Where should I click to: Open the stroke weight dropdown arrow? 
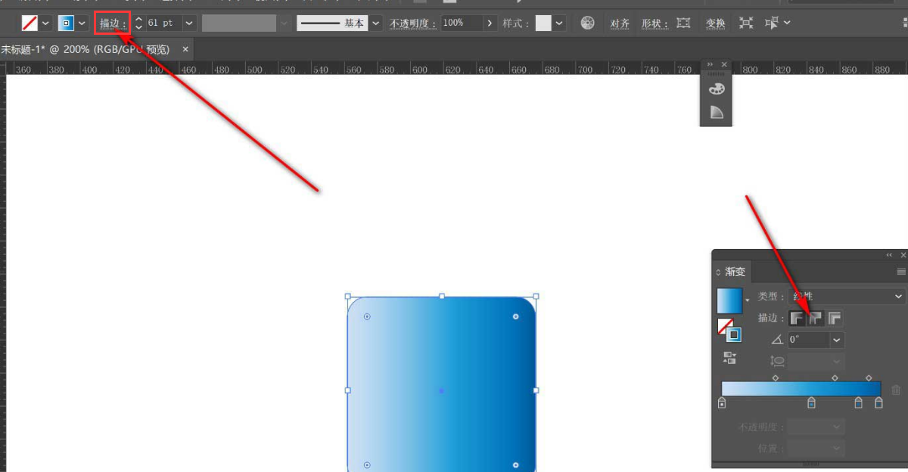coord(188,23)
